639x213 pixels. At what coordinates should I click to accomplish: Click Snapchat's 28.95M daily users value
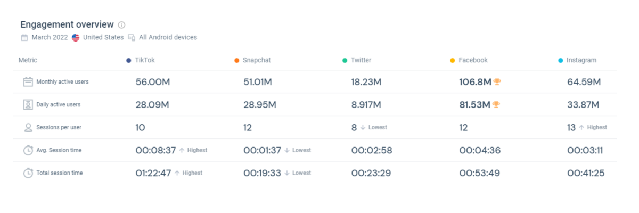tap(260, 105)
